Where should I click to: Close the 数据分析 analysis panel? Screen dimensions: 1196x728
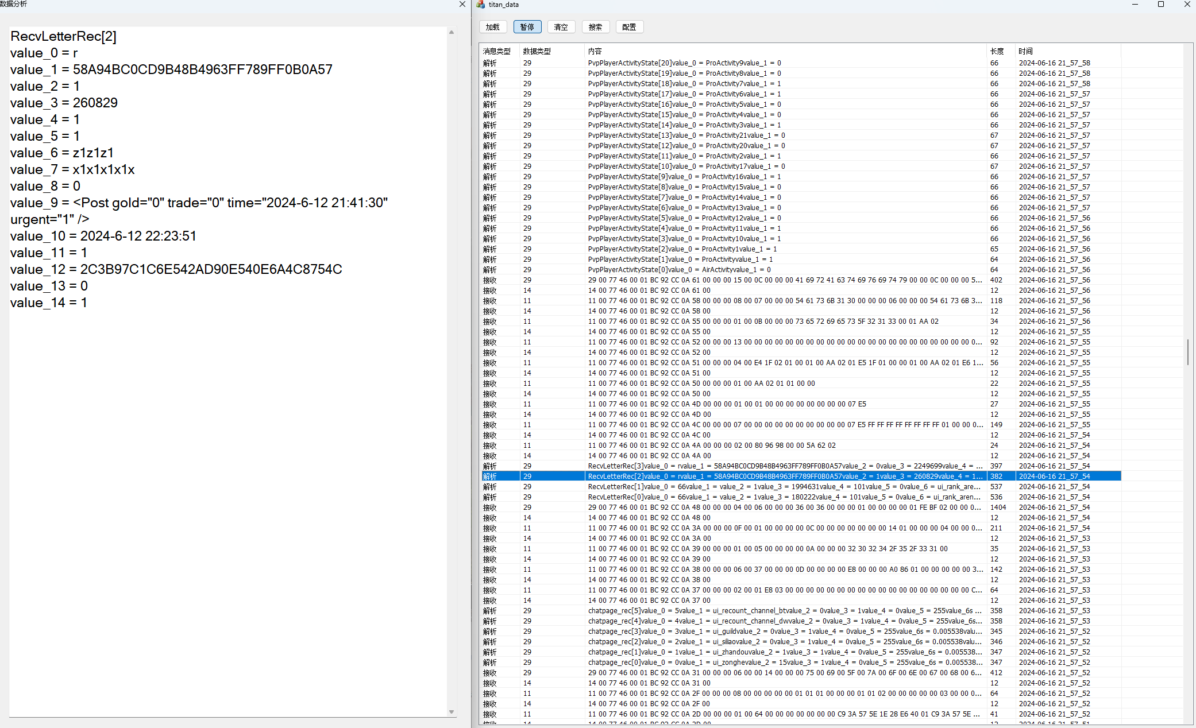click(x=462, y=5)
